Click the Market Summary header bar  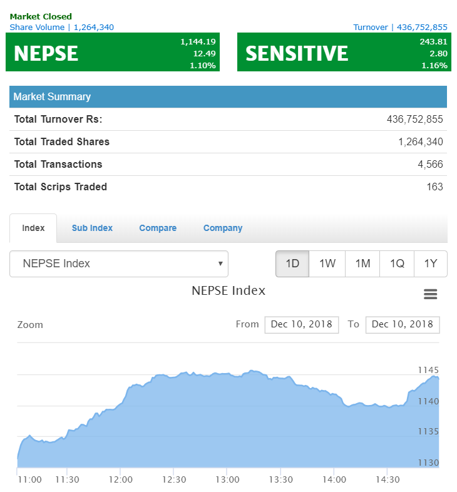click(x=228, y=96)
